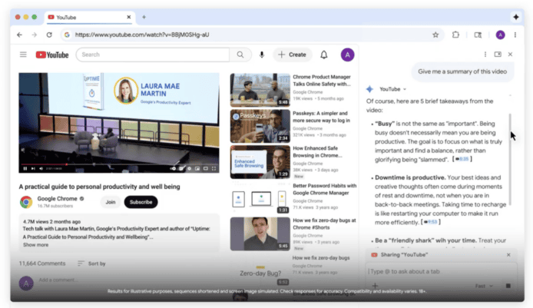Click the Gemini sparkle beside YouTube label

point(370,89)
